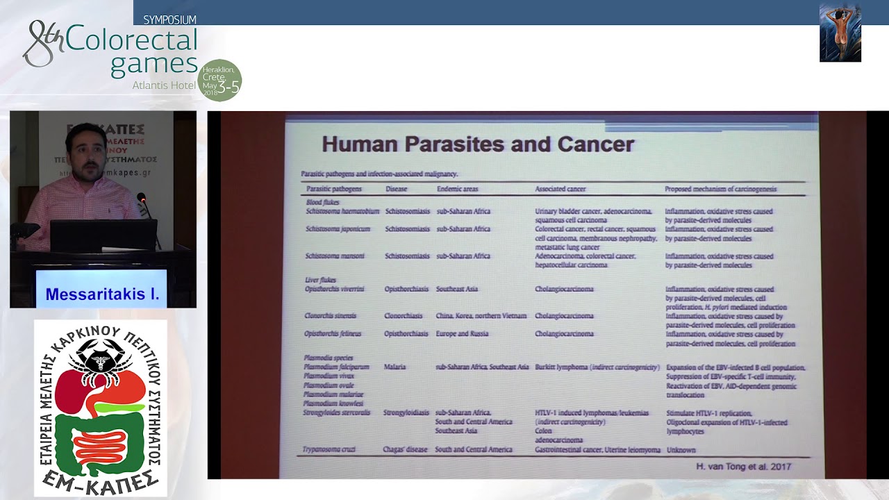This screenshot has height=500, width=889.
Task: Select the speaker video thumbnail
Action: pos(103,209)
